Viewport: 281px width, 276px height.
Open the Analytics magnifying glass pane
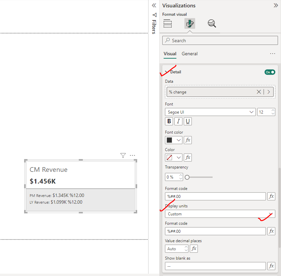[211, 23]
